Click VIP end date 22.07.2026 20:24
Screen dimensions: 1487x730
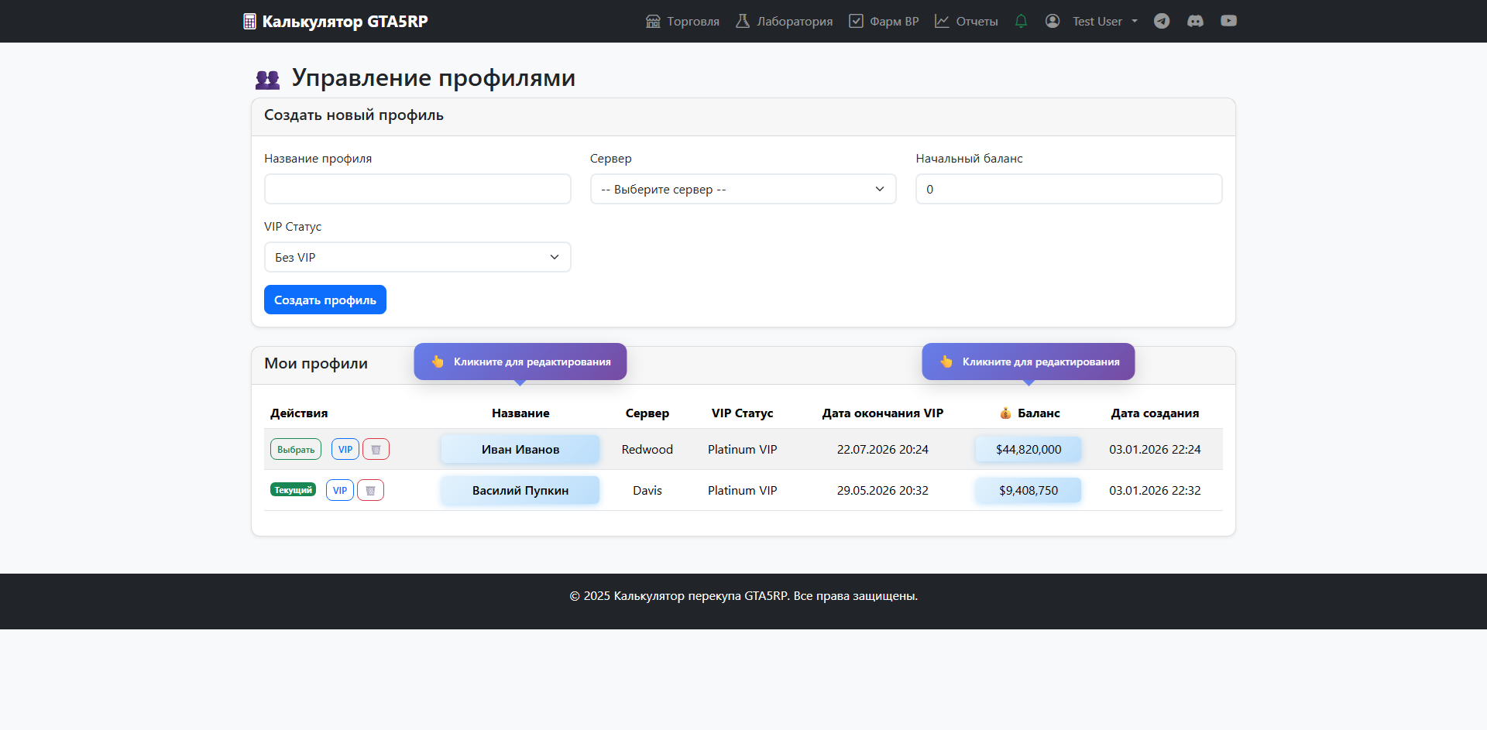[883, 449]
